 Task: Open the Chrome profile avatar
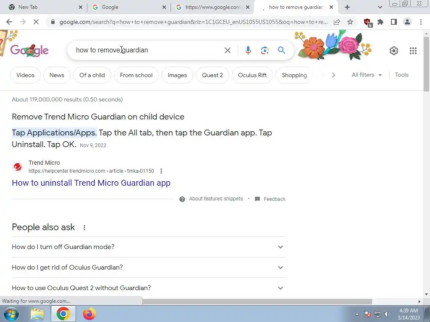click(407, 22)
